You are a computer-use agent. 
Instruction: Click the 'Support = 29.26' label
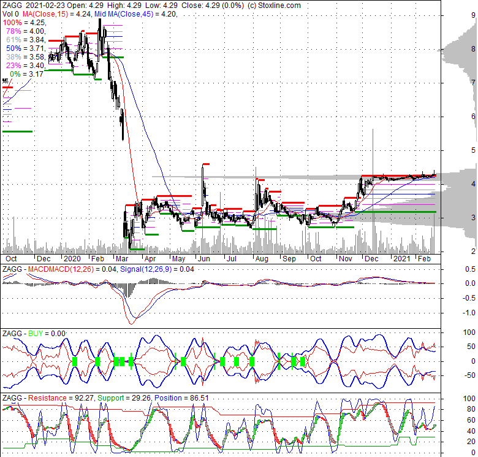coord(124,398)
